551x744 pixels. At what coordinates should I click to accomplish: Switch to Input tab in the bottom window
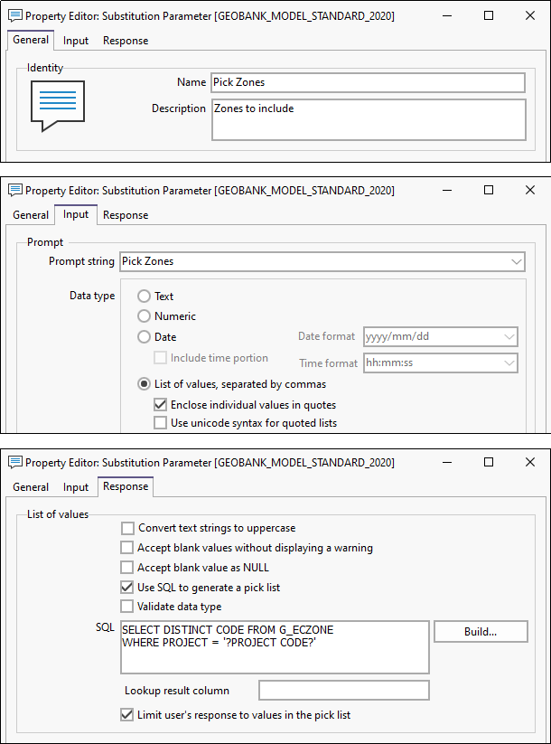pyautogui.click(x=76, y=487)
